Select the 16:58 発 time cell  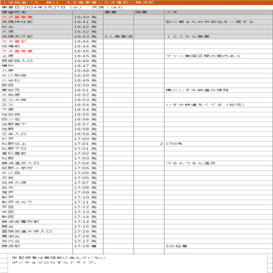click(88, 129)
